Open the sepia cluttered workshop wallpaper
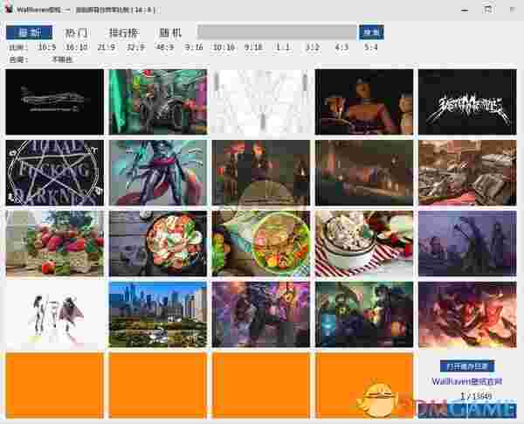This screenshot has height=424, width=524. click(467, 173)
